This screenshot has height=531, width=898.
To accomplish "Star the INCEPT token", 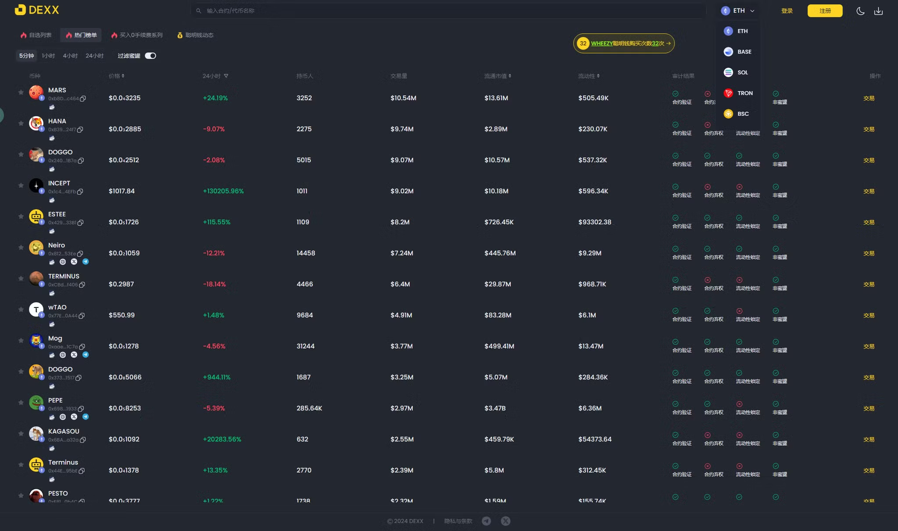I will point(21,185).
